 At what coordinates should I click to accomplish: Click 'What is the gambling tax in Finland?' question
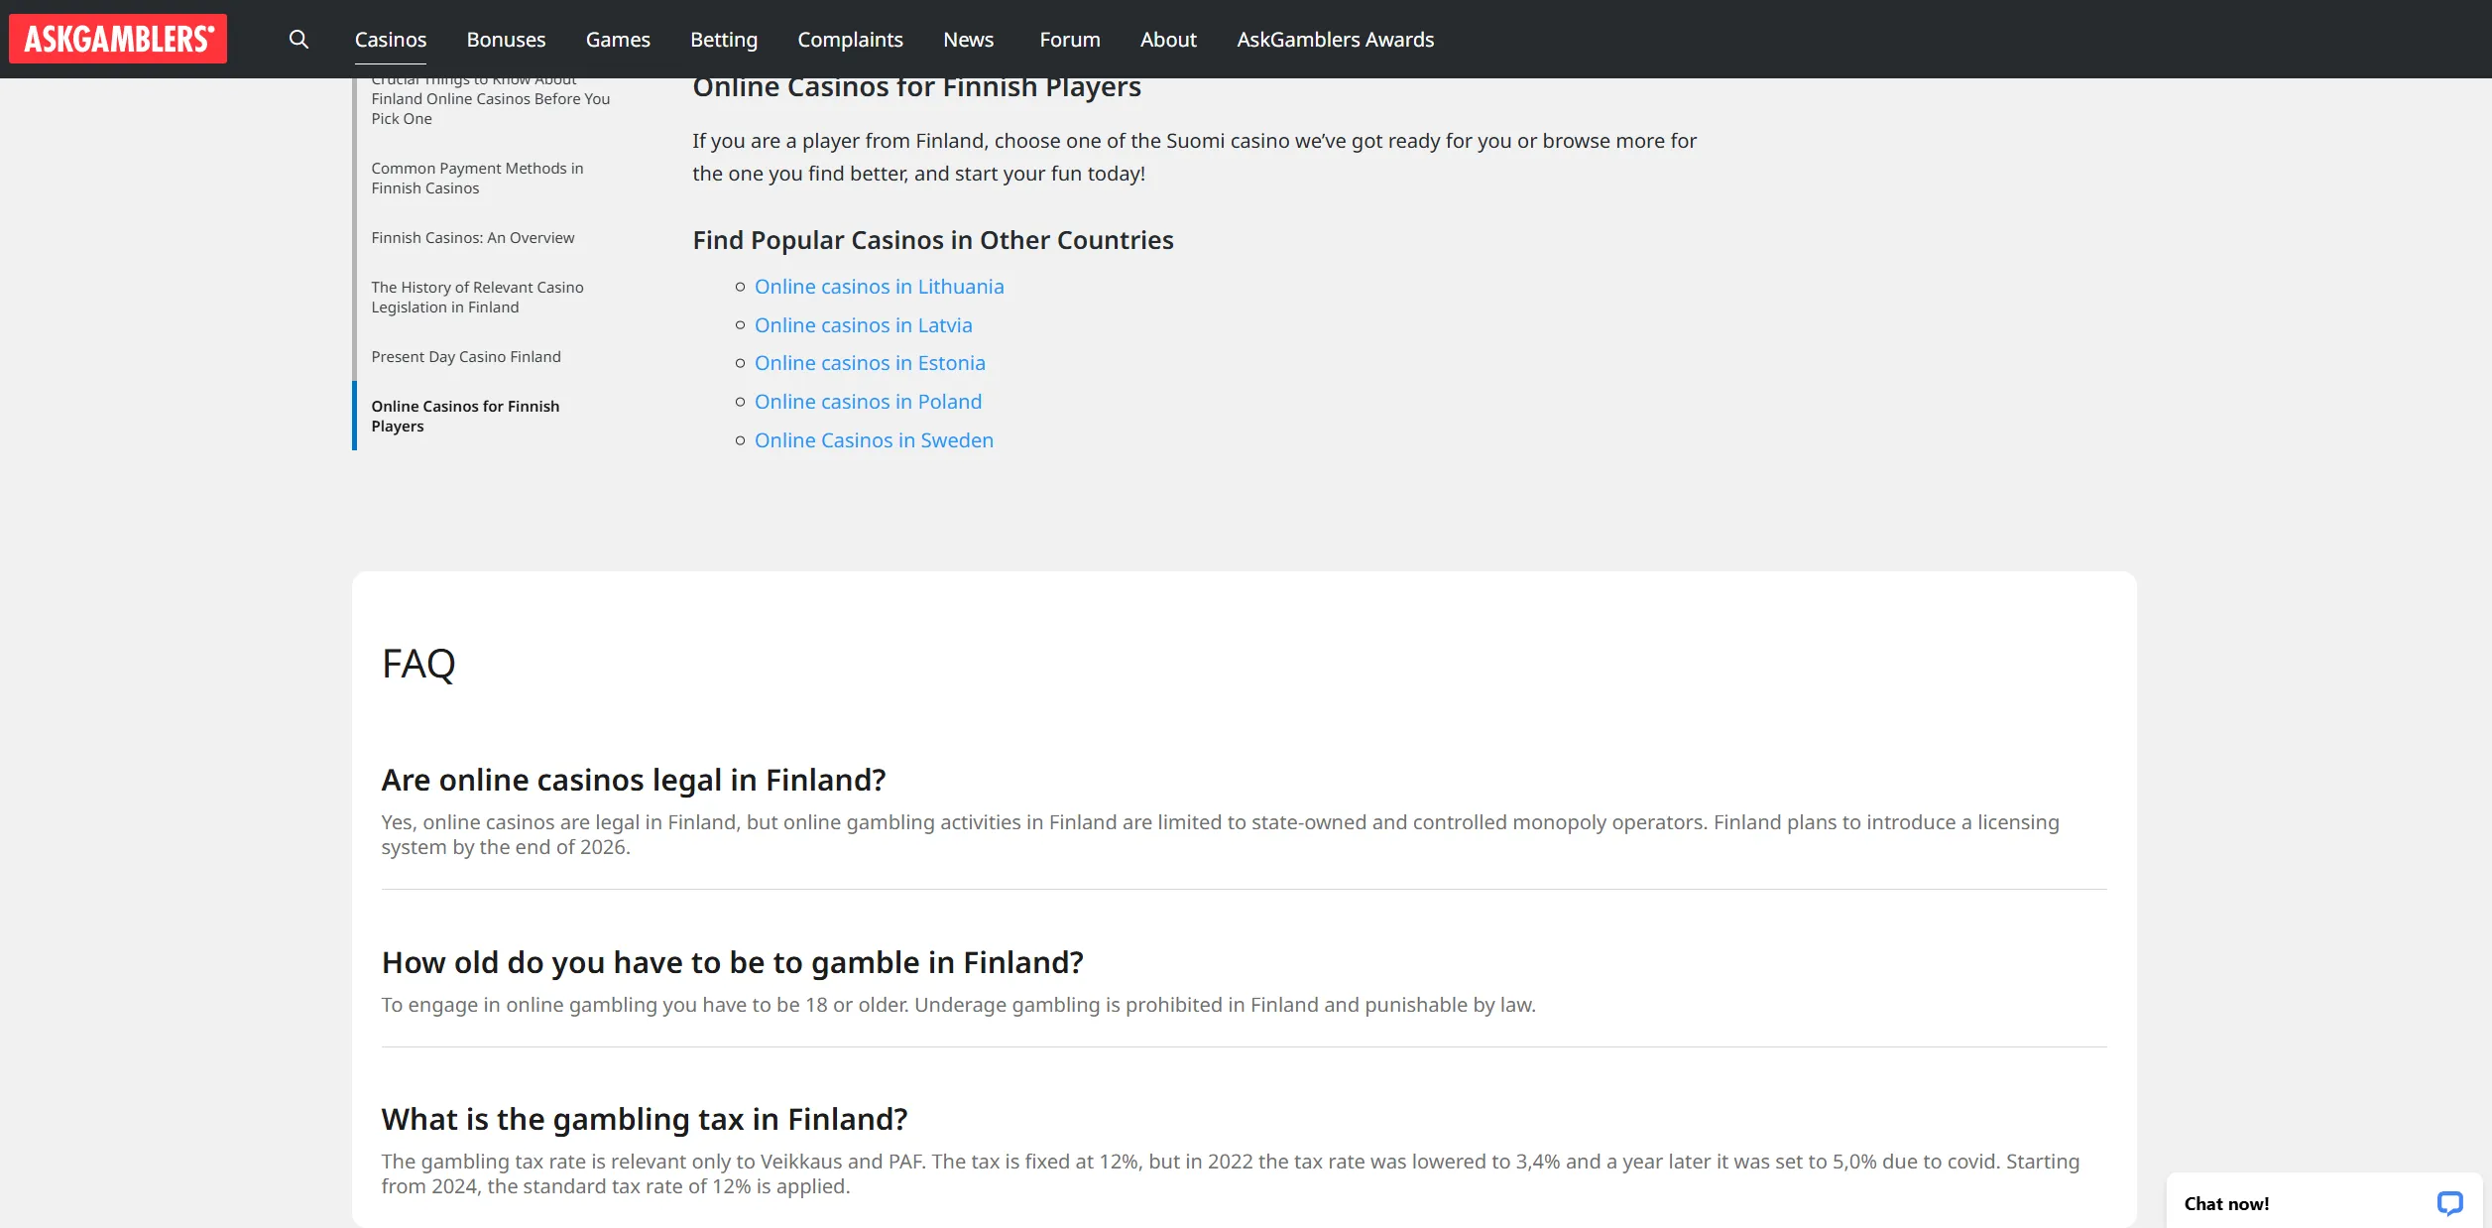[644, 1120]
